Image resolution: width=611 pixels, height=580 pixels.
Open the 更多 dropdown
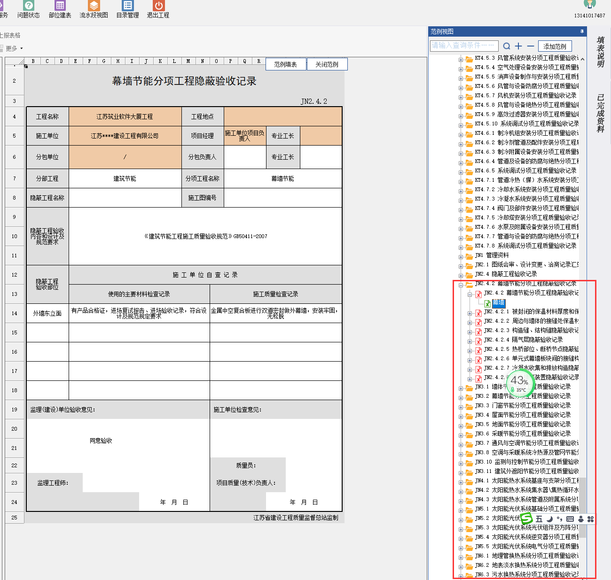coord(14,48)
